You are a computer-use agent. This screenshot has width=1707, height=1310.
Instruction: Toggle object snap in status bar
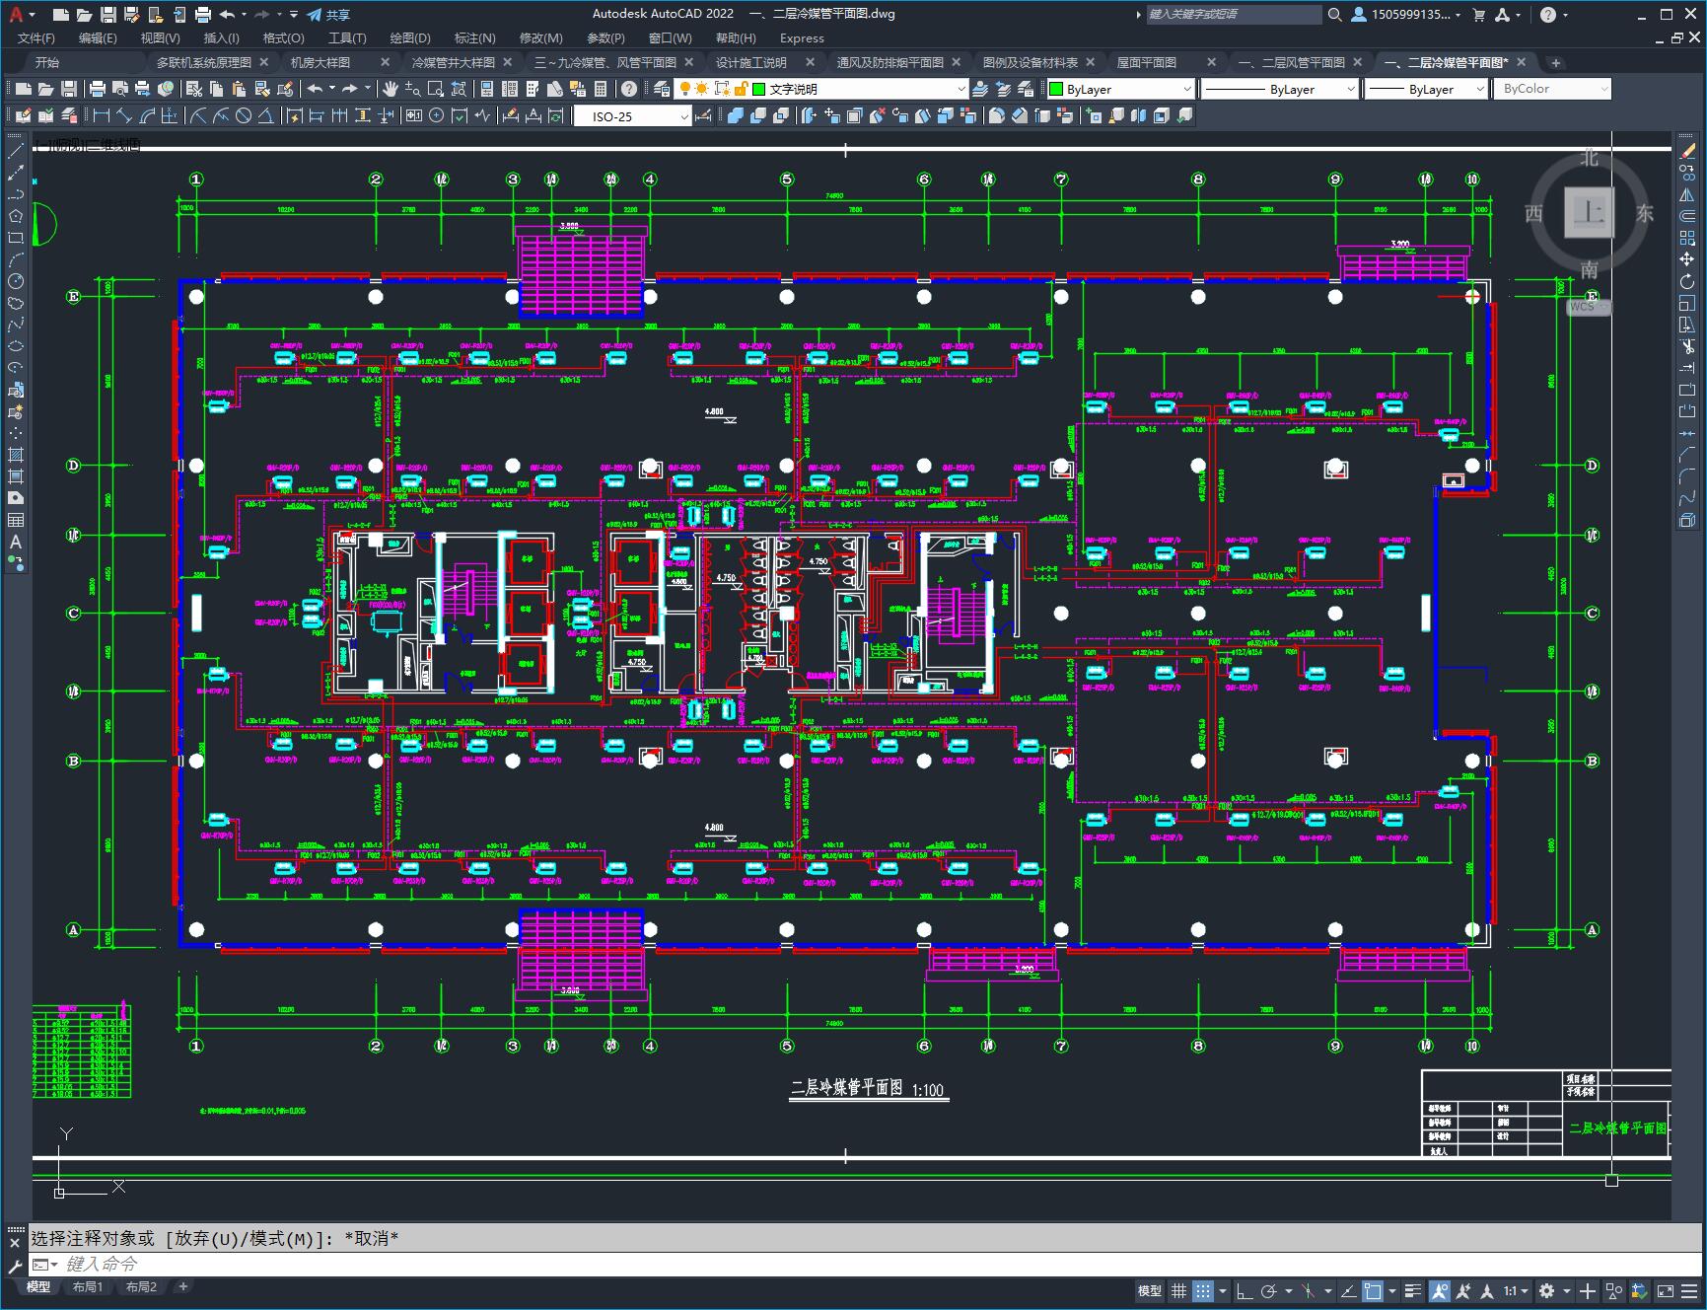[1373, 1290]
